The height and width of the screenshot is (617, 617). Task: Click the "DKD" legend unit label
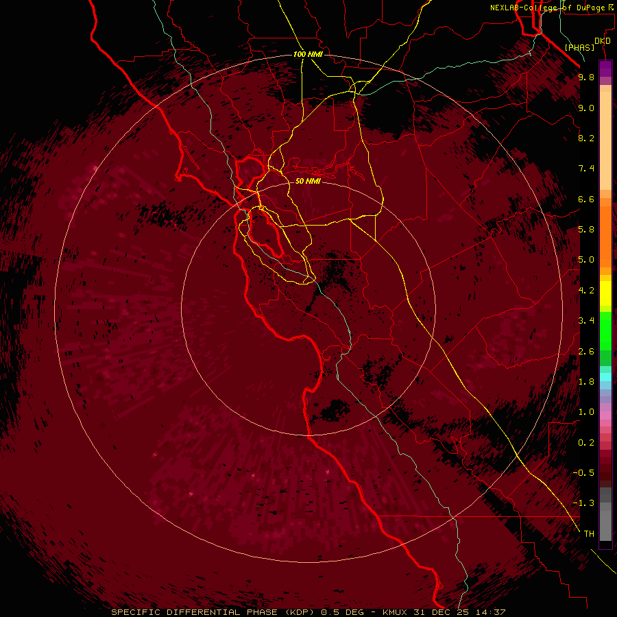coord(603,41)
